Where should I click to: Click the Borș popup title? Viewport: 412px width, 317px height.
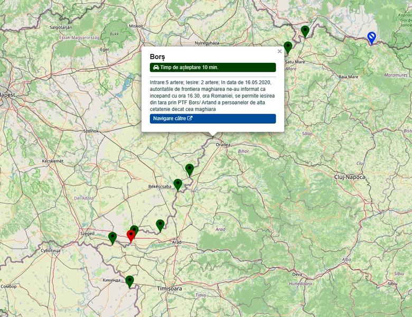(157, 56)
